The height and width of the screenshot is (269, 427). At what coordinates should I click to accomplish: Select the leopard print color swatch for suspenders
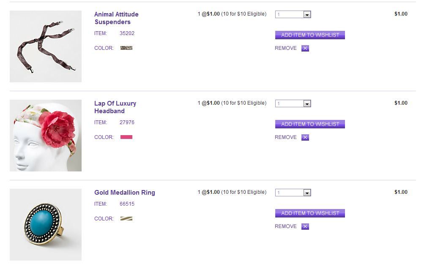126,48
